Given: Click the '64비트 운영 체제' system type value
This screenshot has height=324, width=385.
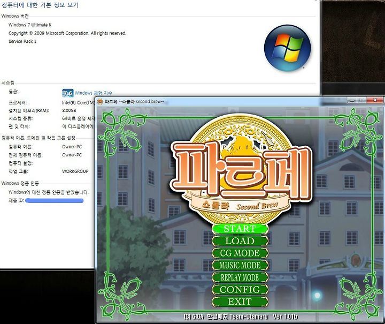Looking at the screenshot, I should [78, 118].
